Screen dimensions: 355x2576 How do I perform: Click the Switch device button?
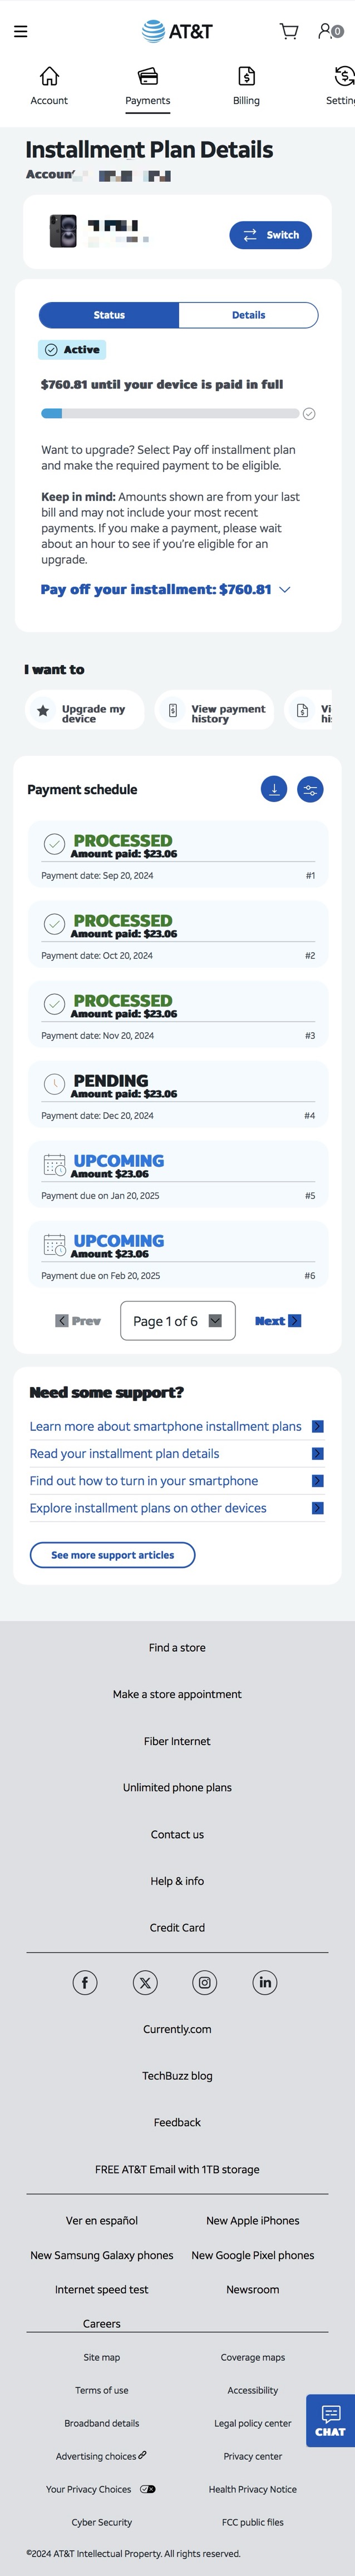coord(271,235)
